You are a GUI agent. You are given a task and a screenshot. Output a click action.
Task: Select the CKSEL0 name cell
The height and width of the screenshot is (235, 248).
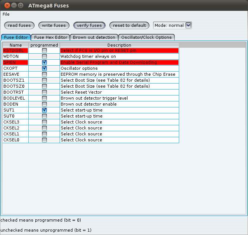[16, 140]
